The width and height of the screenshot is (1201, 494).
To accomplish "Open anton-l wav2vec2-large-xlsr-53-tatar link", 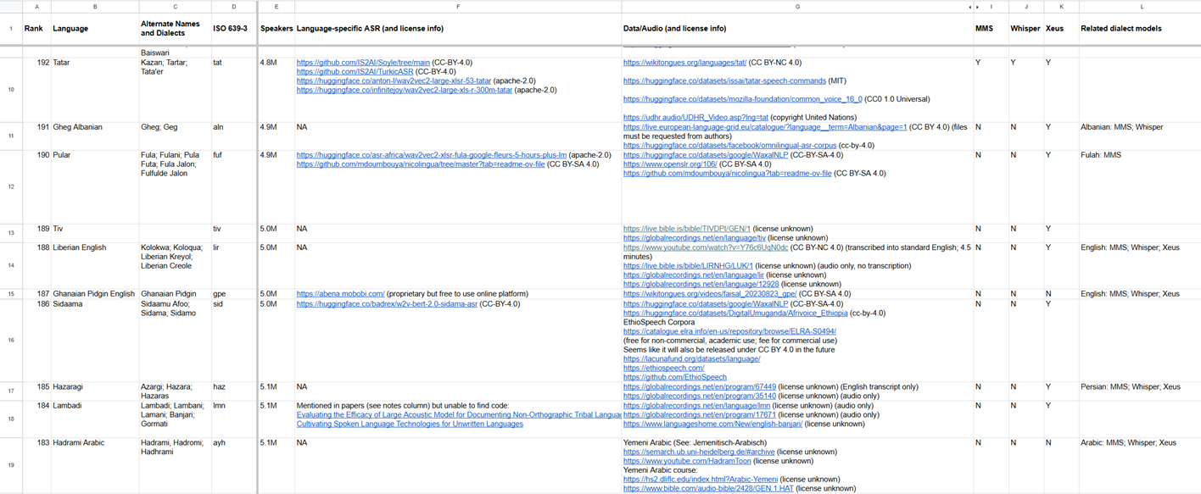I will click(x=394, y=80).
